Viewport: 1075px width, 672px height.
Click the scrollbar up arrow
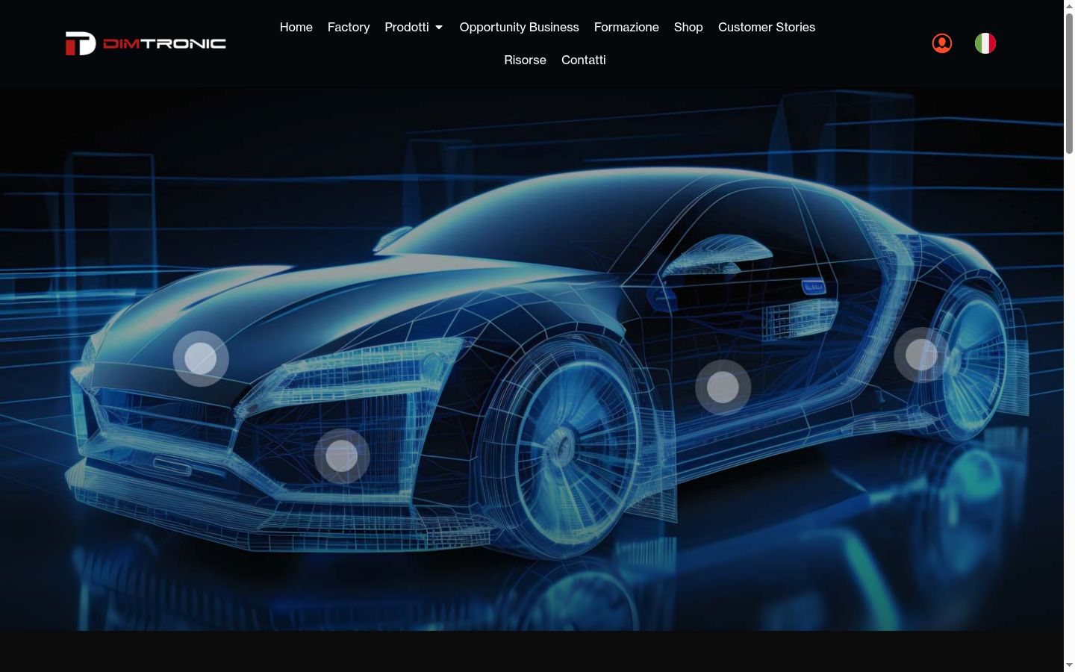[x=1069, y=6]
